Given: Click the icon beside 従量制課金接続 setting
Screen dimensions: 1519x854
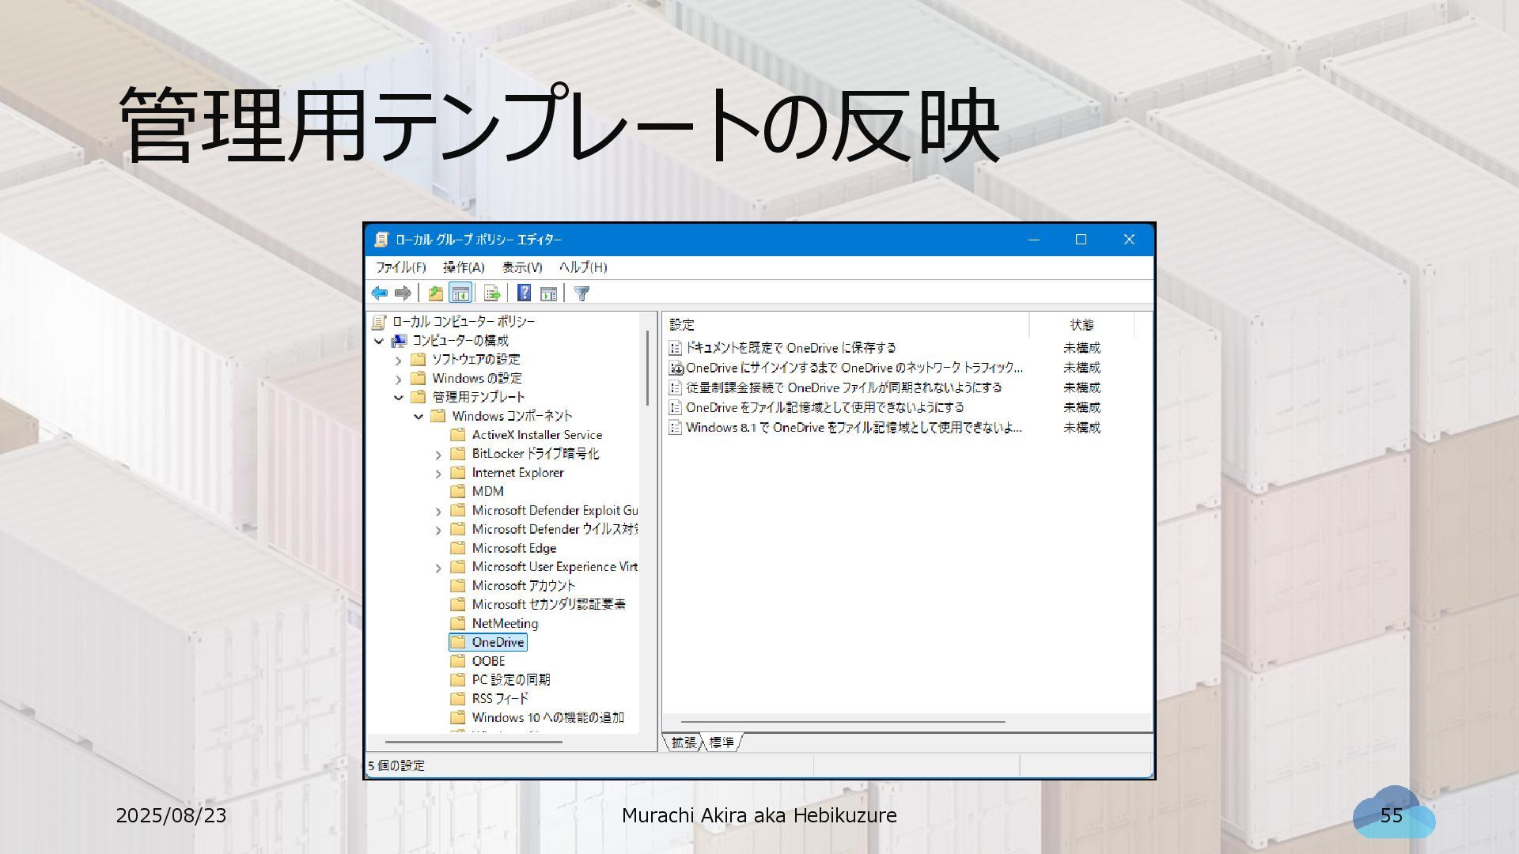Looking at the screenshot, I should click(x=675, y=387).
